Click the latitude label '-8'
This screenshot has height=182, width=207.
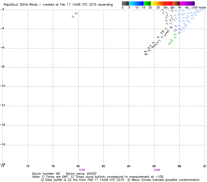2,66
